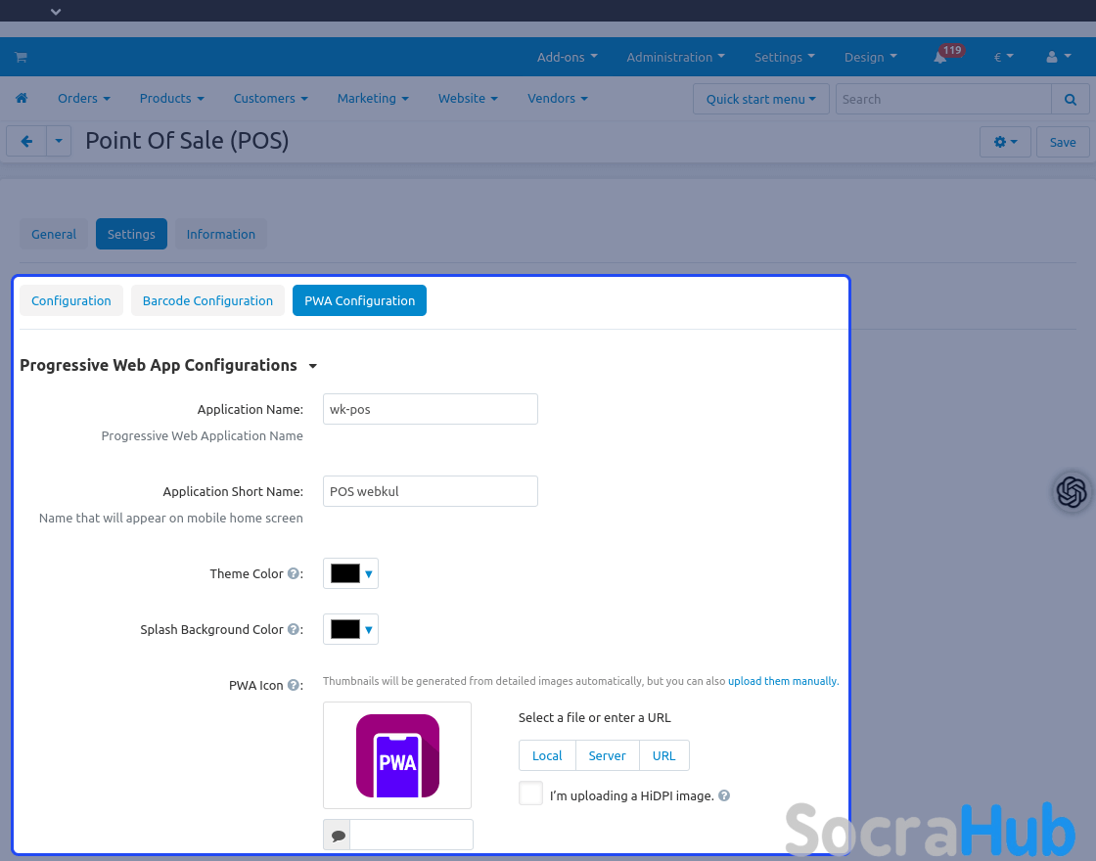
Task: Click the upload them manually link
Action: (782, 681)
